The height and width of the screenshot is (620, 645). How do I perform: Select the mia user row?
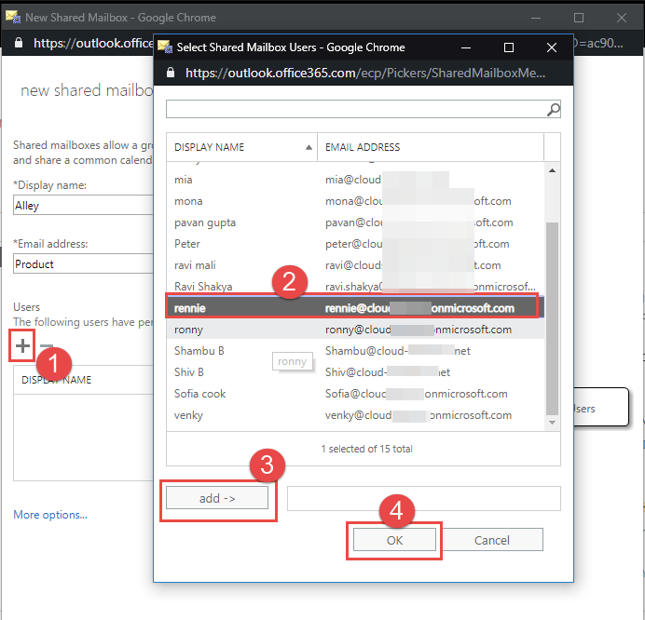coord(355,180)
